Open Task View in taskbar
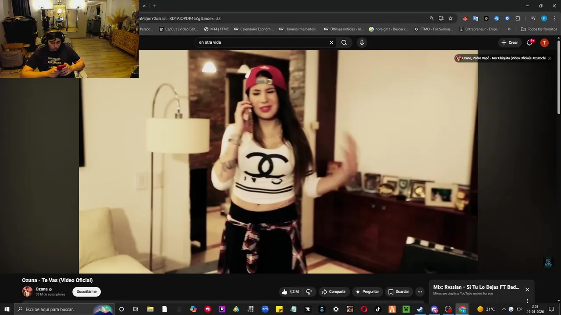 [x=135, y=309]
